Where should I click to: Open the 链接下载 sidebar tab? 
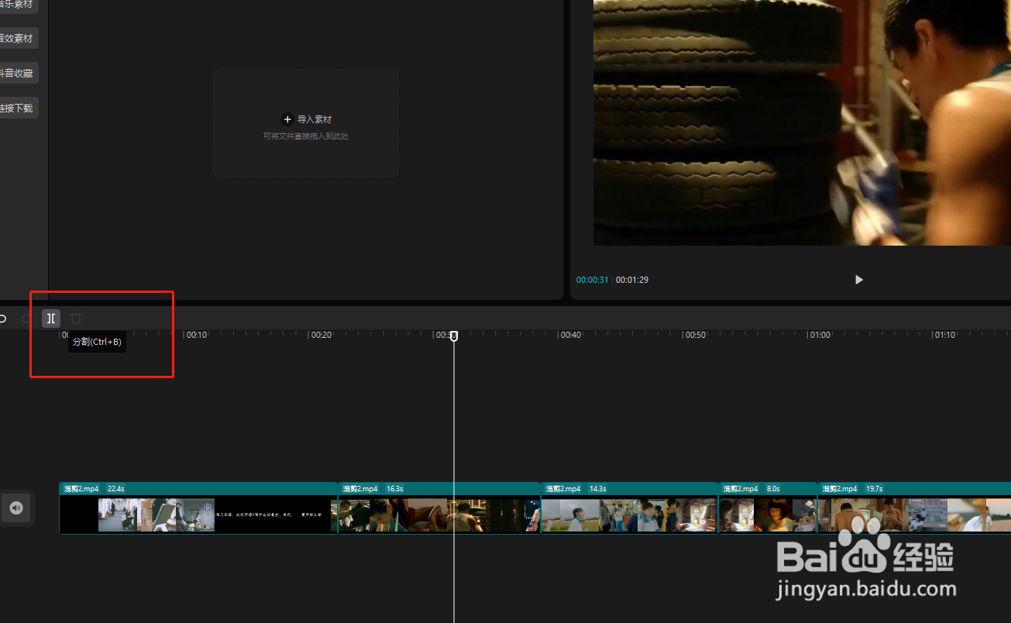17,108
